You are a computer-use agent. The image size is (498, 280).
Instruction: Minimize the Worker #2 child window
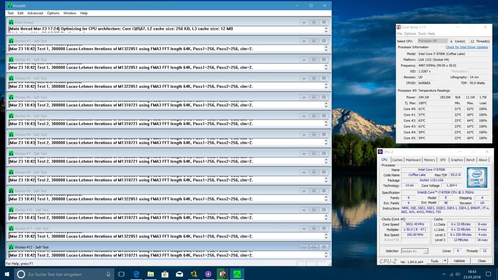[304, 59]
